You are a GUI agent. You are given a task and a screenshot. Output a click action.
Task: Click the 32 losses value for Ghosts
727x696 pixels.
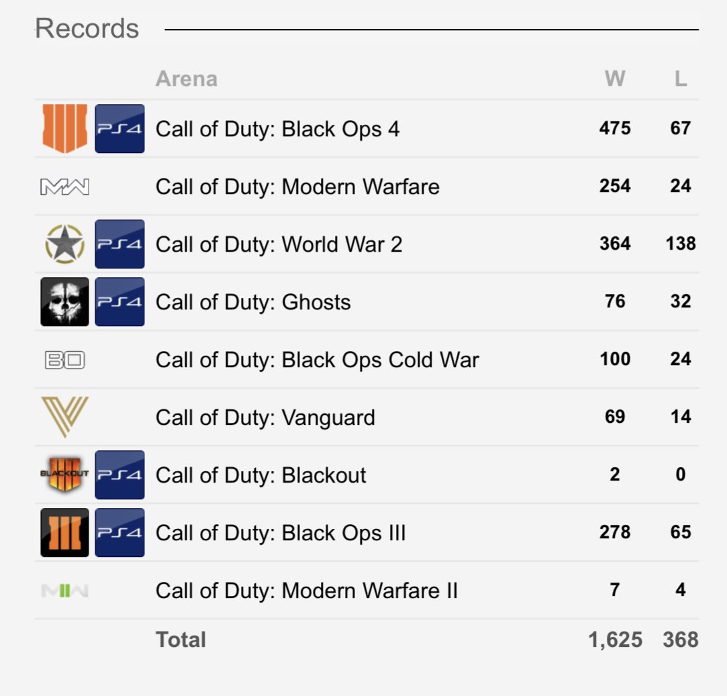tap(680, 301)
